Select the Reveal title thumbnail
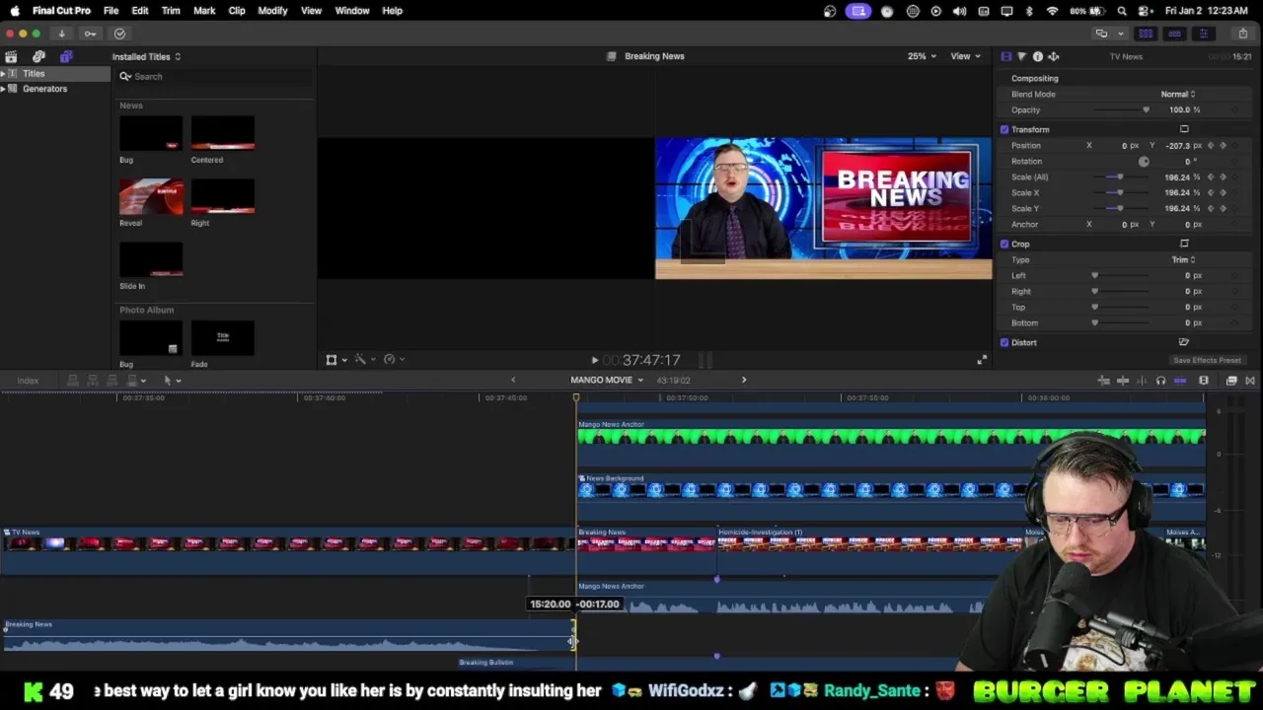Viewport: 1263px width, 710px height. pyautogui.click(x=151, y=197)
